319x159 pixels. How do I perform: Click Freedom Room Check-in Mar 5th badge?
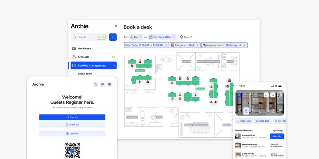(x=277, y=146)
